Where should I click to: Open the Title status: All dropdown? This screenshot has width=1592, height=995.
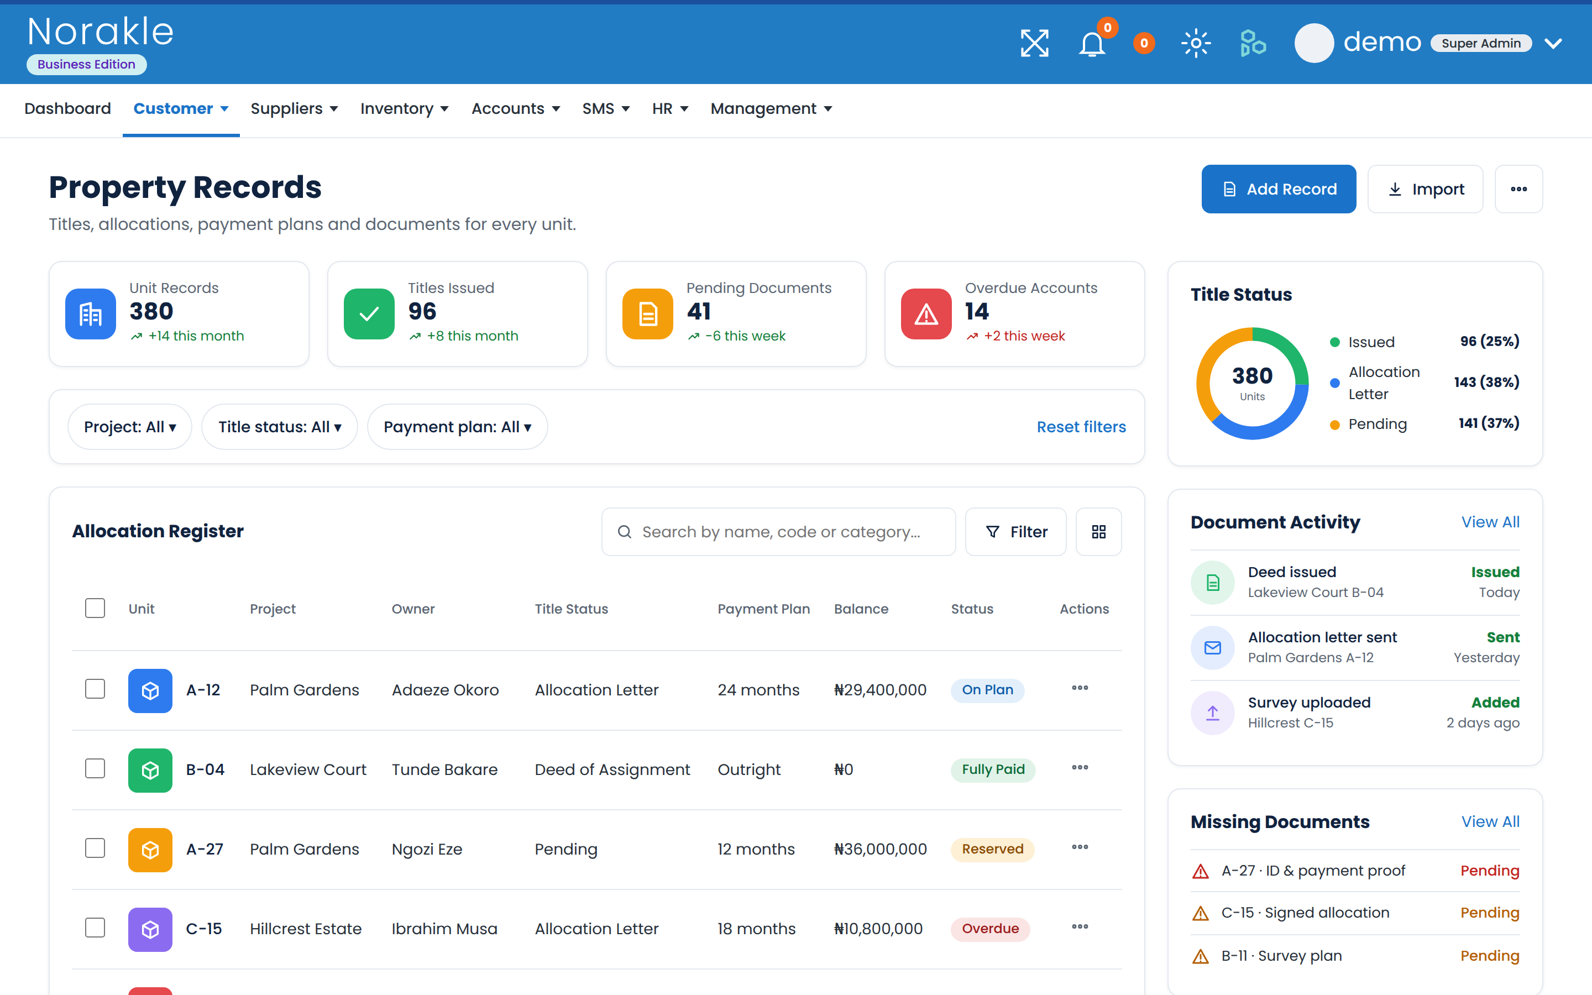click(280, 426)
